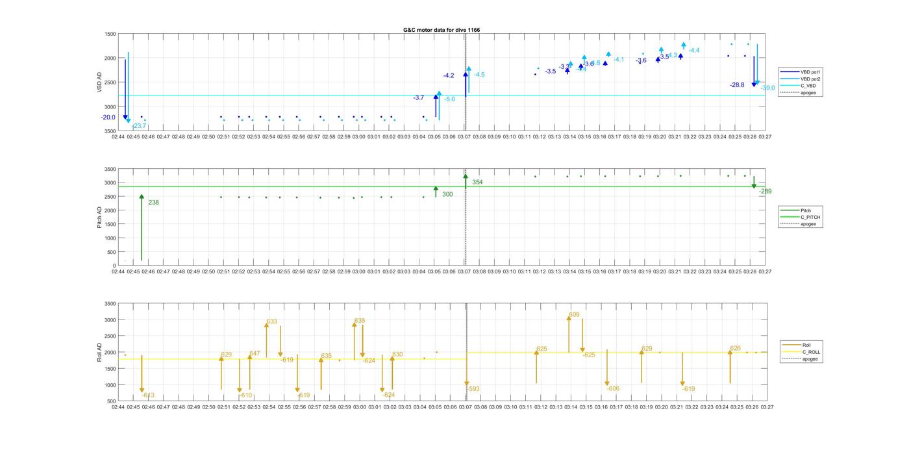Click the VBD AD axis label
Viewport: 909px width, 450px height.
[x=100, y=82]
